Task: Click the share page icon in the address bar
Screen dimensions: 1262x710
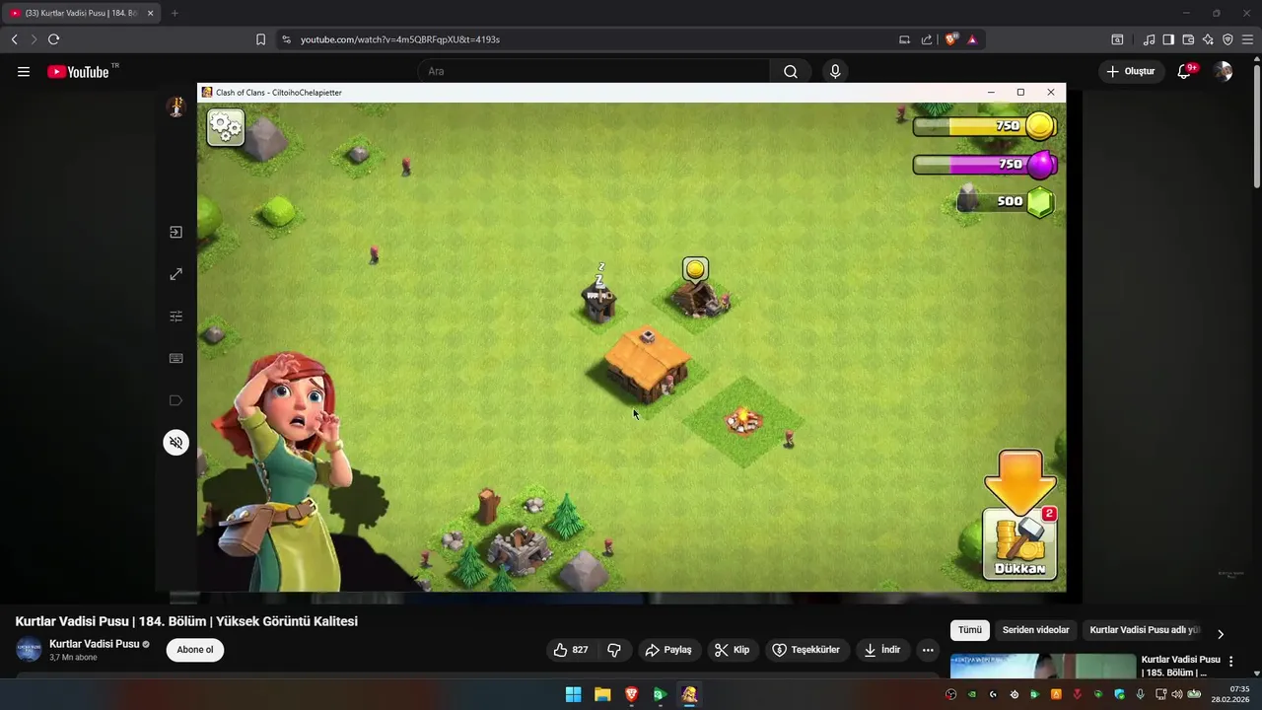Action: coord(927,39)
